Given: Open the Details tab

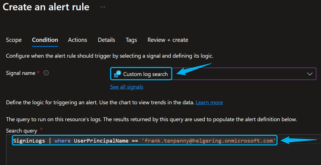Looking at the screenshot, I should pos(106,40).
